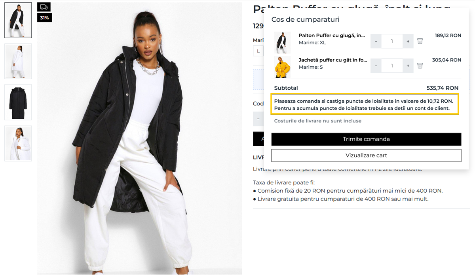Decrease Palton Puffer quantity with minus
The height and width of the screenshot is (278, 475).
tap(376, 41)
